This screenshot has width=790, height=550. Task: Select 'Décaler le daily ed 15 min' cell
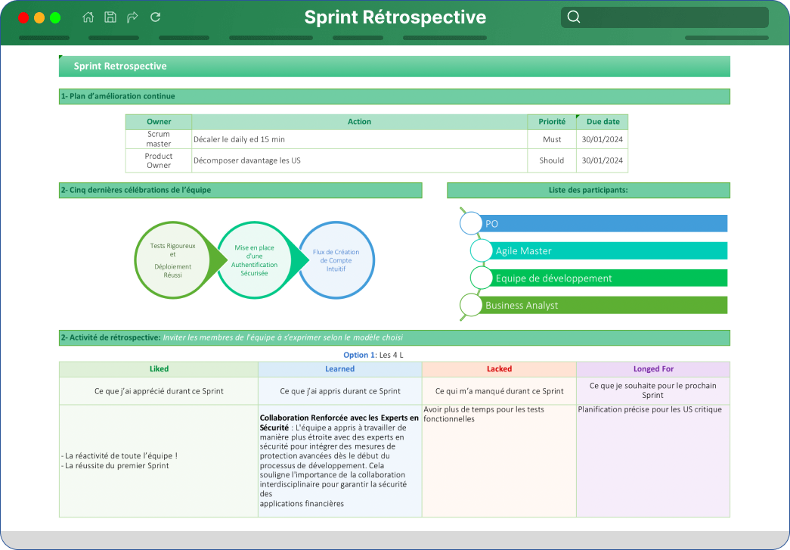coord(359,139)
